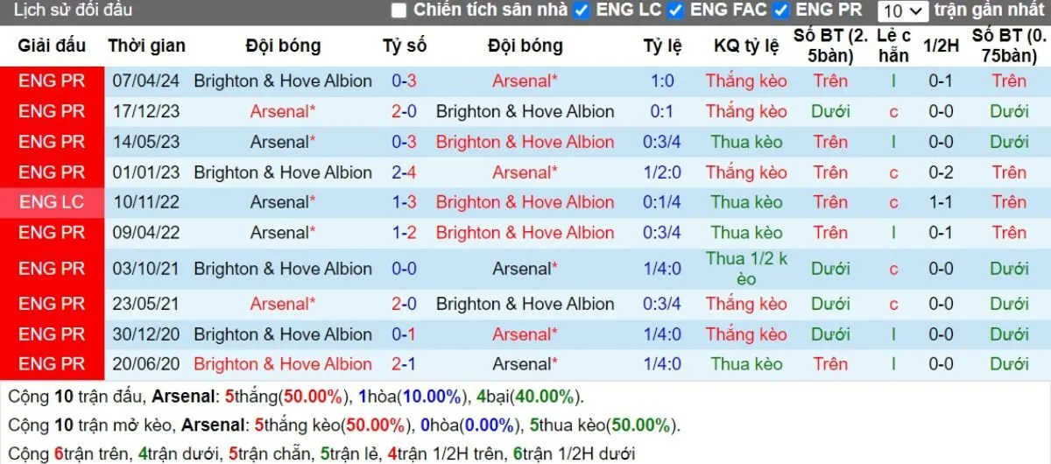Click Brighton & Hove Albion in the 03/10/21 row
The height and width of the screenshot is (464, 1051).
(x=283, y=269)
